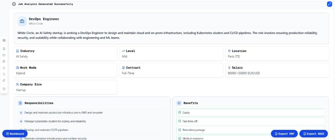Viewport: 335px width, 140px height.
Task: Click the Mid level value
Action: click(124, 57)
